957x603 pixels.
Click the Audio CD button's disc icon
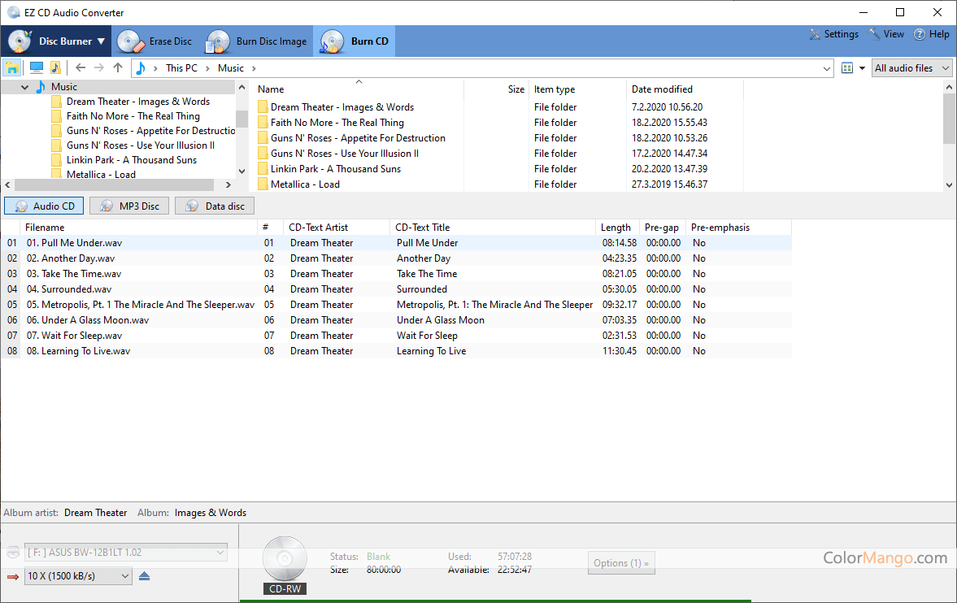click(x=21, y=206)
